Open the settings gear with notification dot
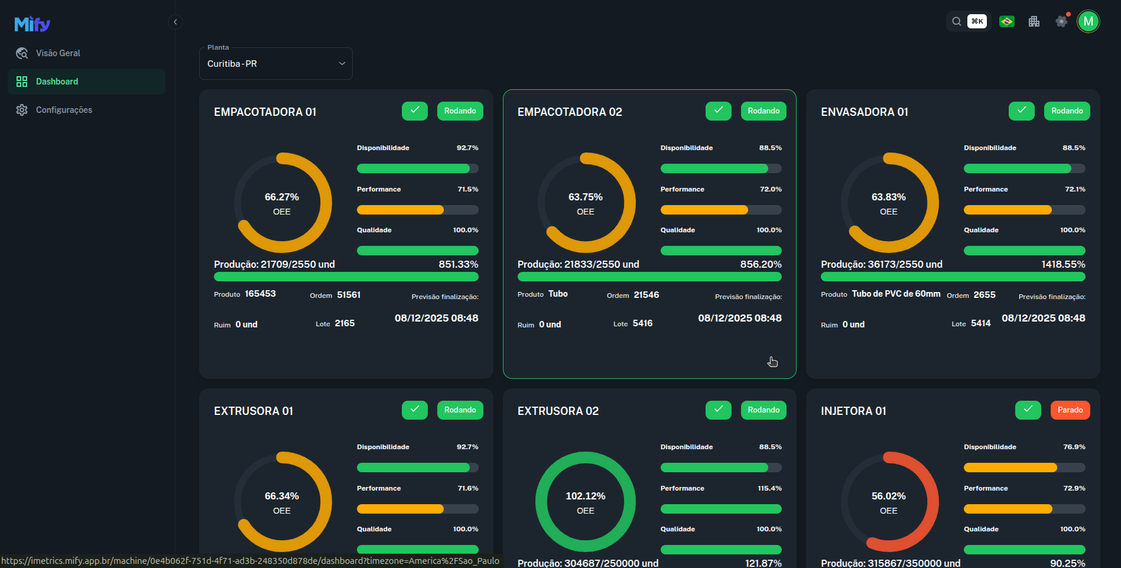 point(1061,22)
